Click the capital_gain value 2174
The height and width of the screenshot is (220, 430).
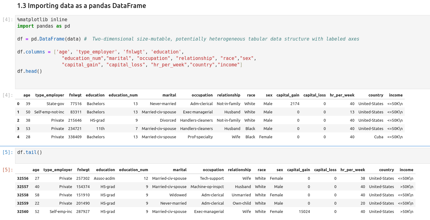pyautogui.click(x=294, y=104)
